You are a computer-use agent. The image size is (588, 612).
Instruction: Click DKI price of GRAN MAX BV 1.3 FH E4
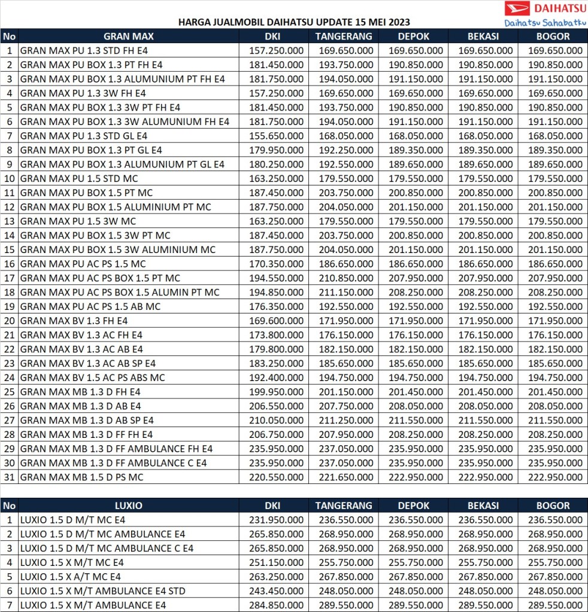click(275, 321)
